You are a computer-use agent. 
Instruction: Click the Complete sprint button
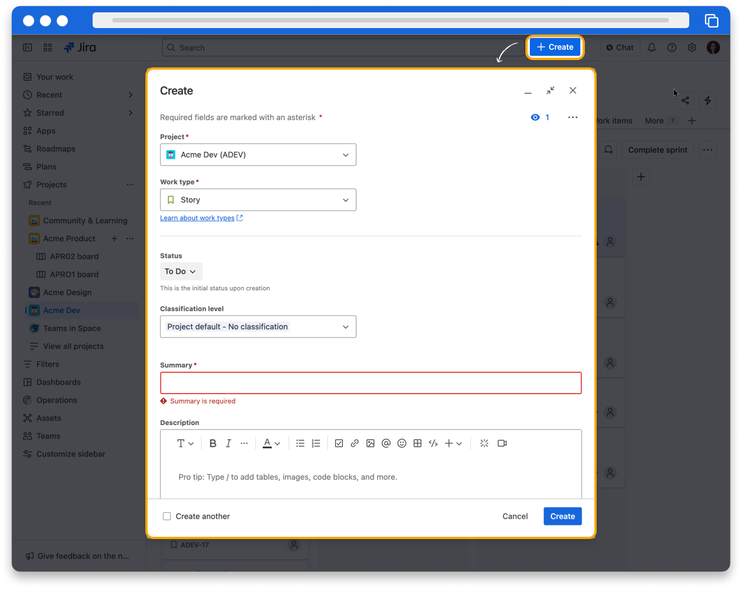point(658,150)
